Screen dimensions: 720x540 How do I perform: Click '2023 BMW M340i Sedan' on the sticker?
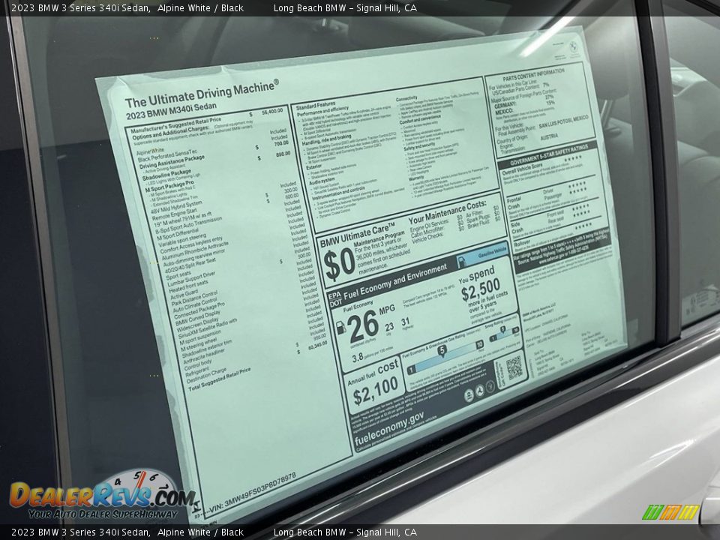pyautogui.click(x=171, y=112)
